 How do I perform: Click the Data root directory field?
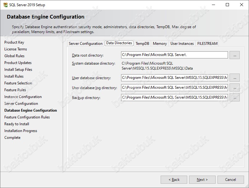pos(174,55)
